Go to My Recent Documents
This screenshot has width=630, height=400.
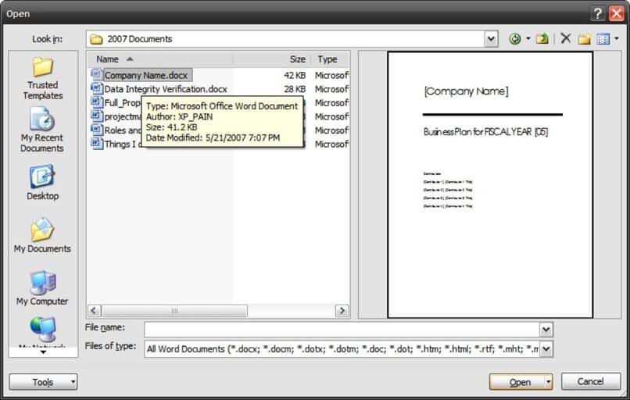click(x=41, y=130)
